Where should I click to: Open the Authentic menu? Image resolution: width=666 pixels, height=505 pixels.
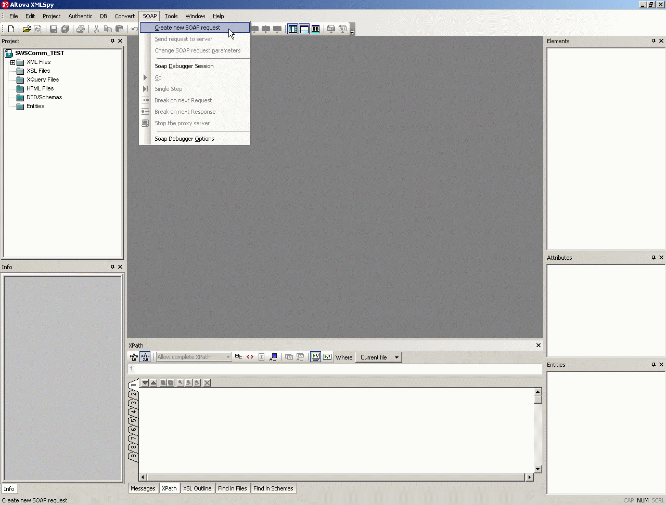pos(80,16)
